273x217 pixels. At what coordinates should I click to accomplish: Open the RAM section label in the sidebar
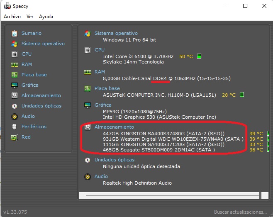(x=27, y=64)
